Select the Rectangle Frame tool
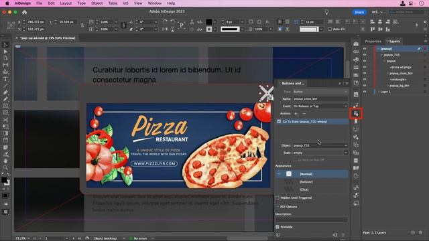This screenshot has width=429, height=241. tap(5, 106)
